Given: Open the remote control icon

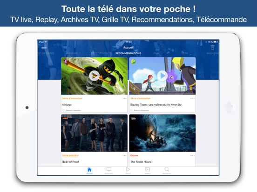Looking at the screenshot, I should point(213,47).
